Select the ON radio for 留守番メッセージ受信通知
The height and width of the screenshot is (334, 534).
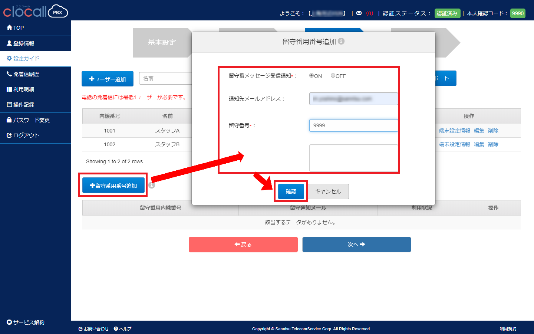pyautogui.click(x=311, y=75)
